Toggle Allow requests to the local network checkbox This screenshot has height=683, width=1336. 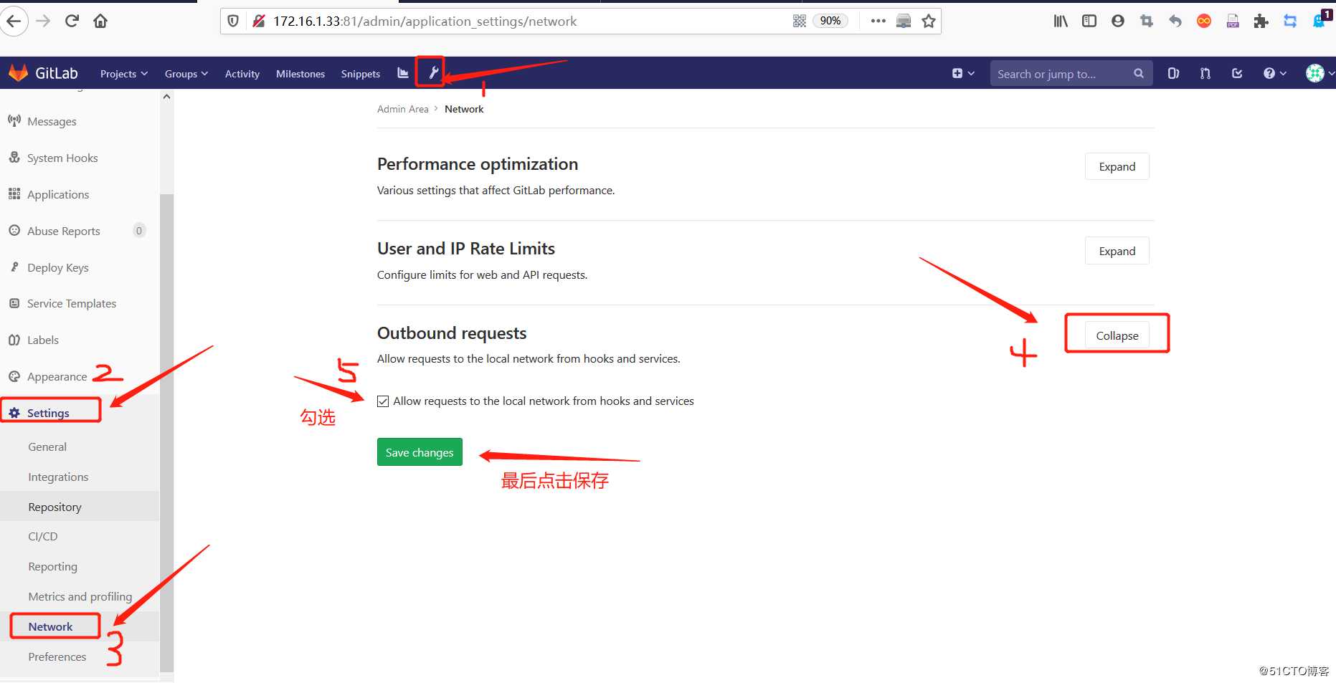[383, 401]
